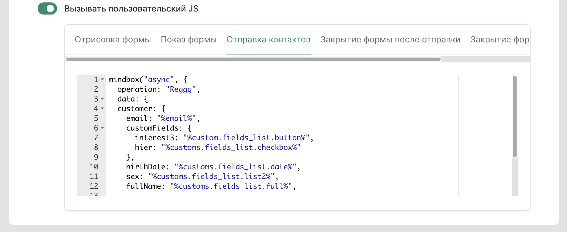
Task: Switch to the Показ формы tab
Action: click(x=189, y=40)
